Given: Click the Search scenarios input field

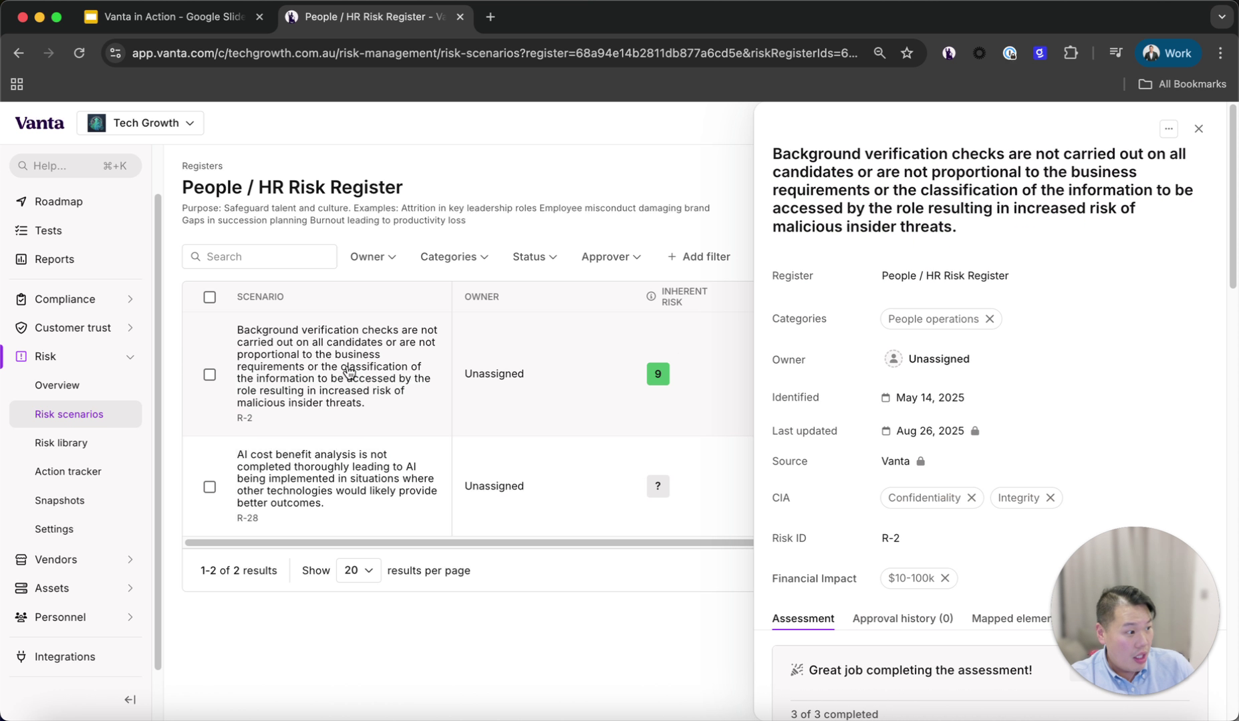Looking at the screenshot, I should 259,256.
